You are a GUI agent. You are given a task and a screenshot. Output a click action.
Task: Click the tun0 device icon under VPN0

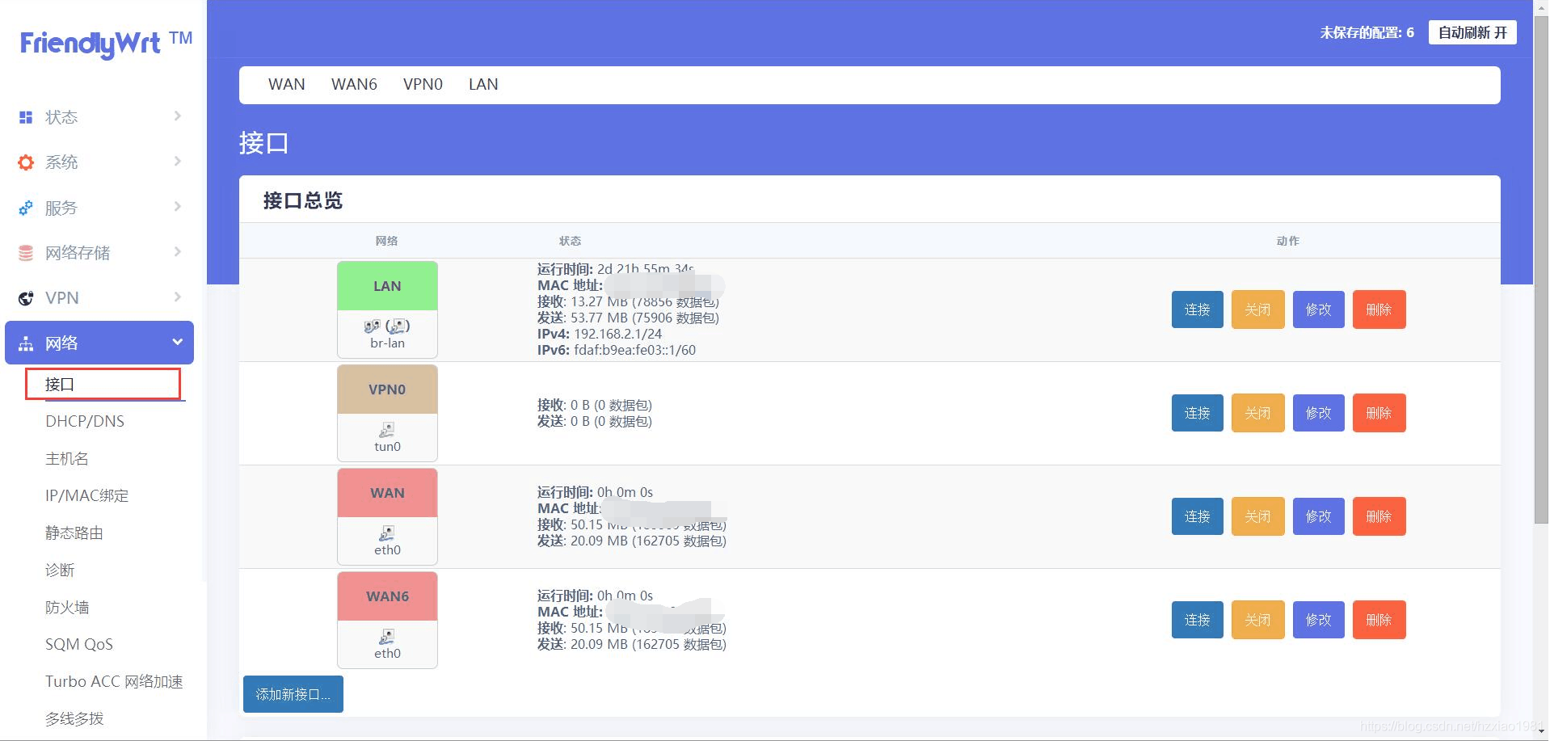(x=387, y=429)
